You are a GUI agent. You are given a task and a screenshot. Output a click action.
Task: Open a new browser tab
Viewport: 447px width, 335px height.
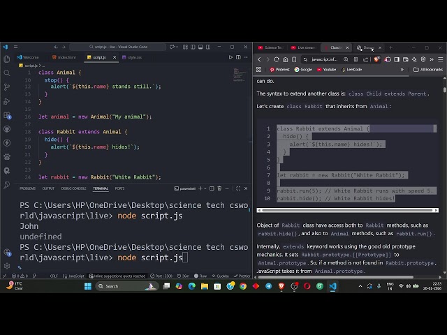tap(391, 47)
